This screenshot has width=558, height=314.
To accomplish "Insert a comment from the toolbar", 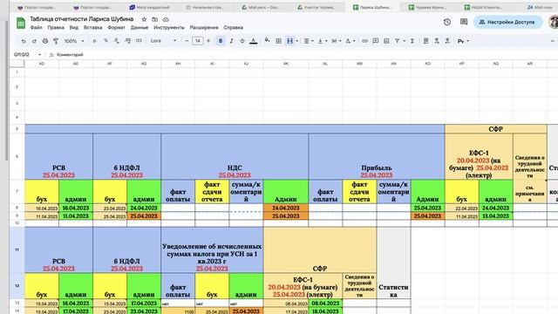I will pos(376,41).
